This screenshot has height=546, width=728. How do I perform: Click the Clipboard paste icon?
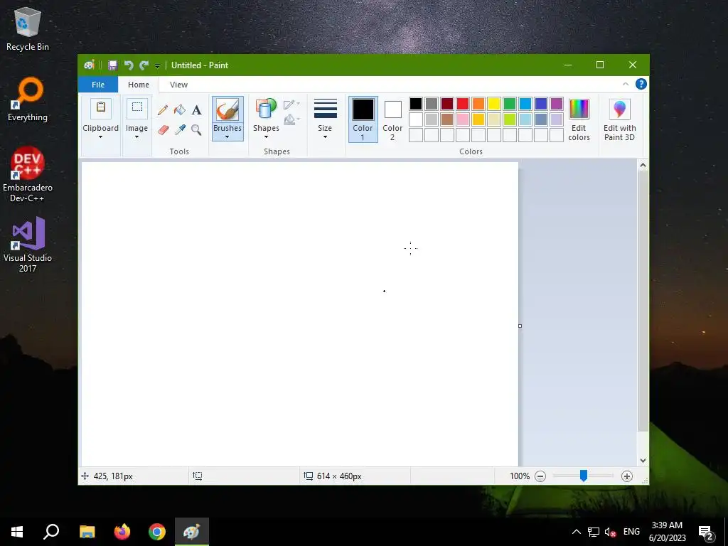(x=101, y=108)
